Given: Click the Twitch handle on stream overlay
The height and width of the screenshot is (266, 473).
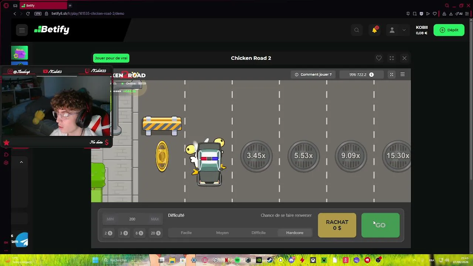Looking at the screenshot, I should coord(96,71).
